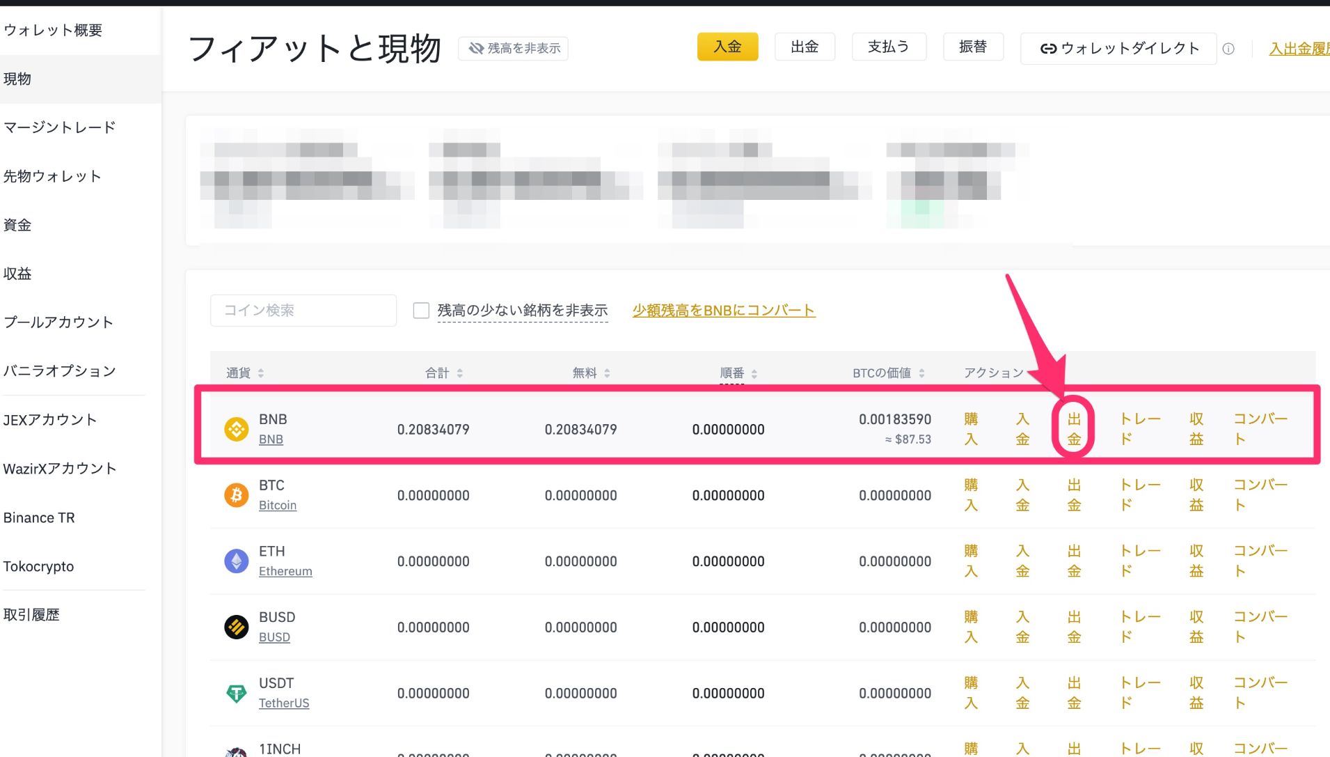Open 収益 in sidebar
The height and width of the screenshot is (757, 1330).
click(17, 274)
